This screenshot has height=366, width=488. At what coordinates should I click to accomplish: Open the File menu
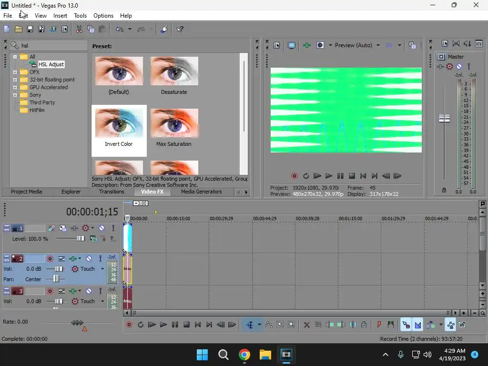coord(8,16)
